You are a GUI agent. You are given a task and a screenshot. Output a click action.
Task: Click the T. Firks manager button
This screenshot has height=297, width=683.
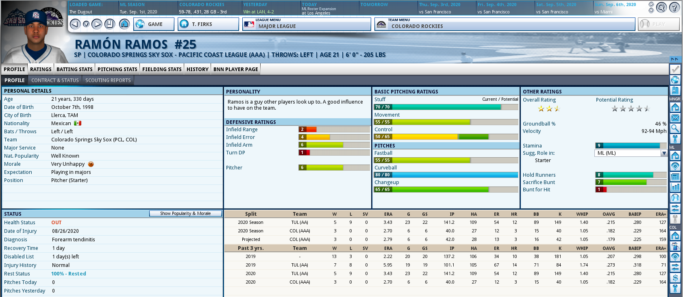[208, 24]
